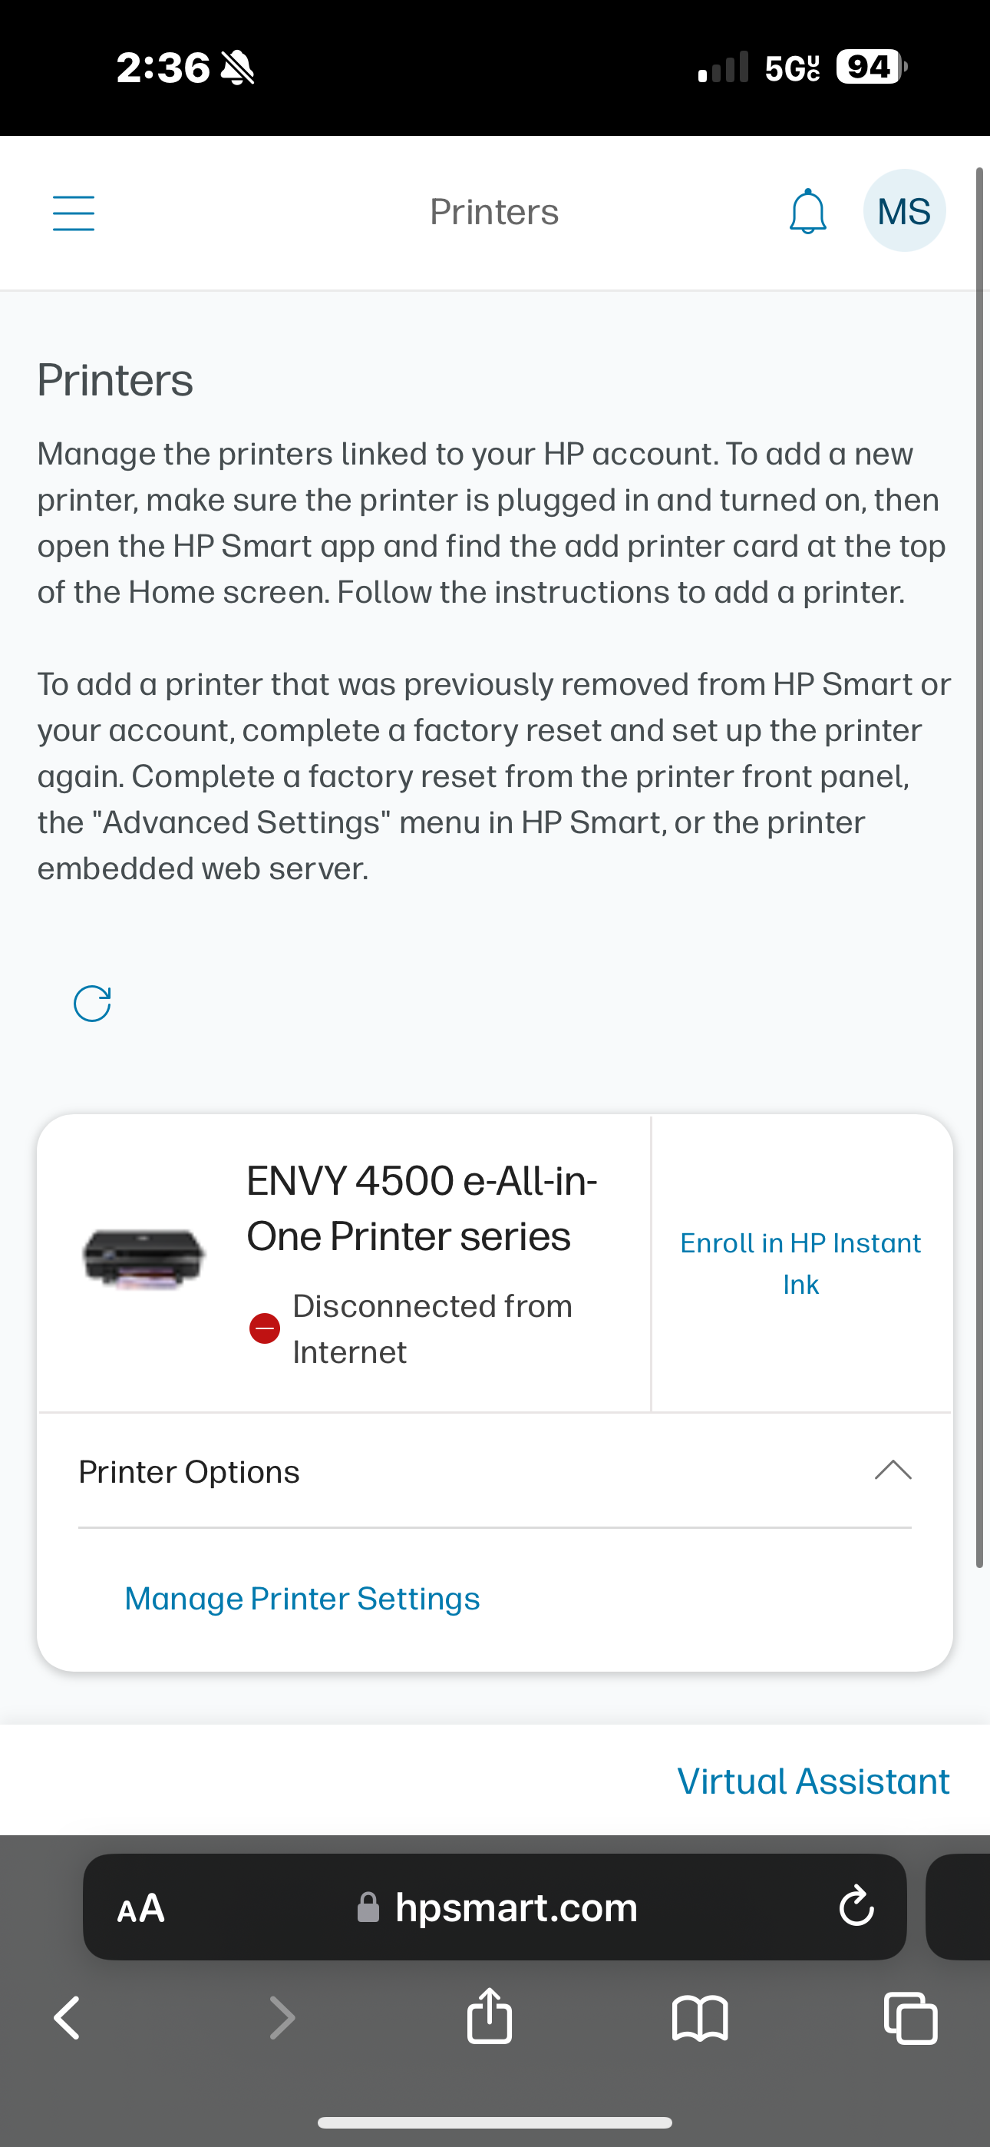This screenshot has height=2147, width=990.
Task: Click the site lock icon in address bar
Action: coord(368,1907)
